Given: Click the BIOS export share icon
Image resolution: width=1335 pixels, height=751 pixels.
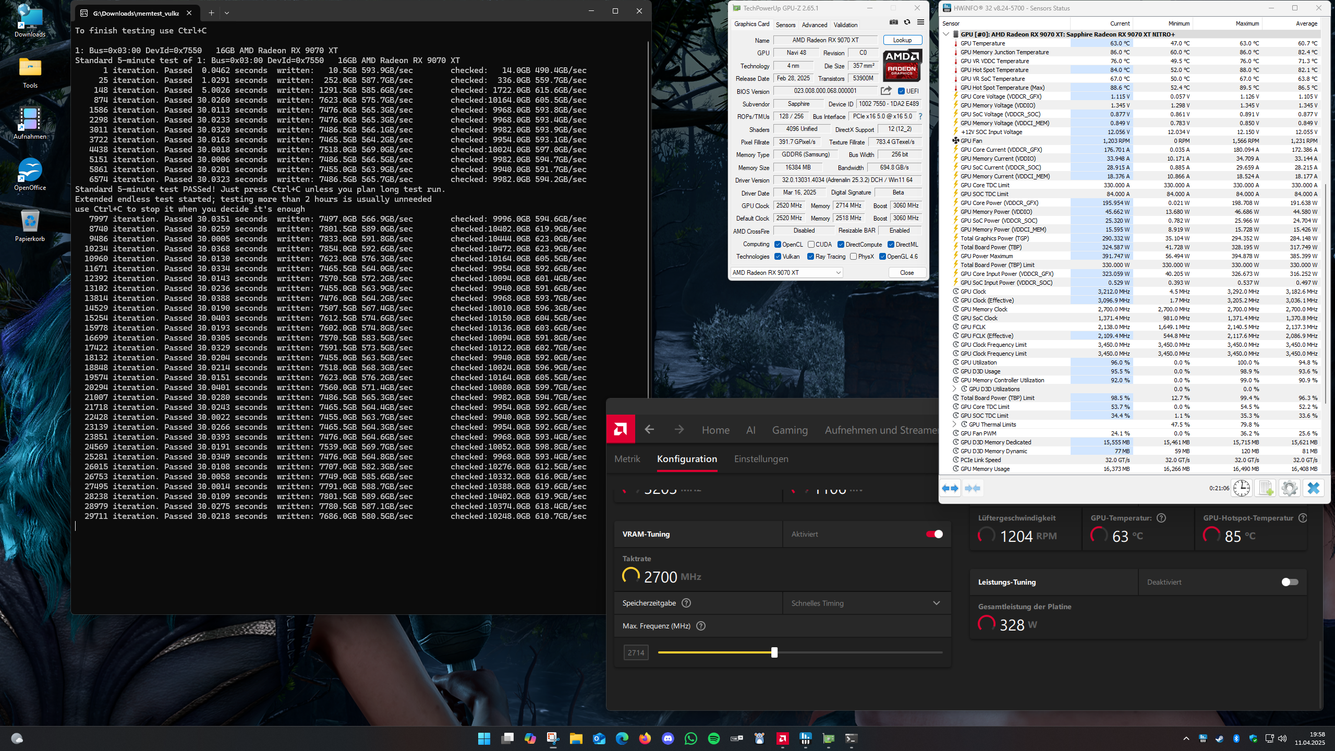Looking at the screenshot, I should click(x=886, y=91).
